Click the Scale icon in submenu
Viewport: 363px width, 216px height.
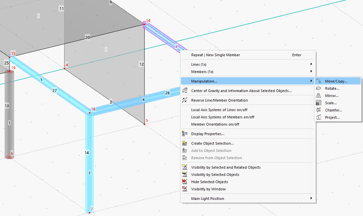click(x=319, y=103)
